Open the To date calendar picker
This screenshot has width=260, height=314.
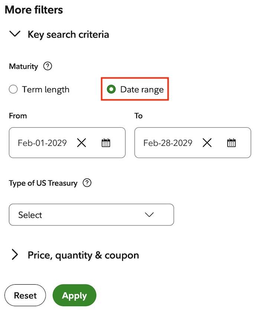231,143
